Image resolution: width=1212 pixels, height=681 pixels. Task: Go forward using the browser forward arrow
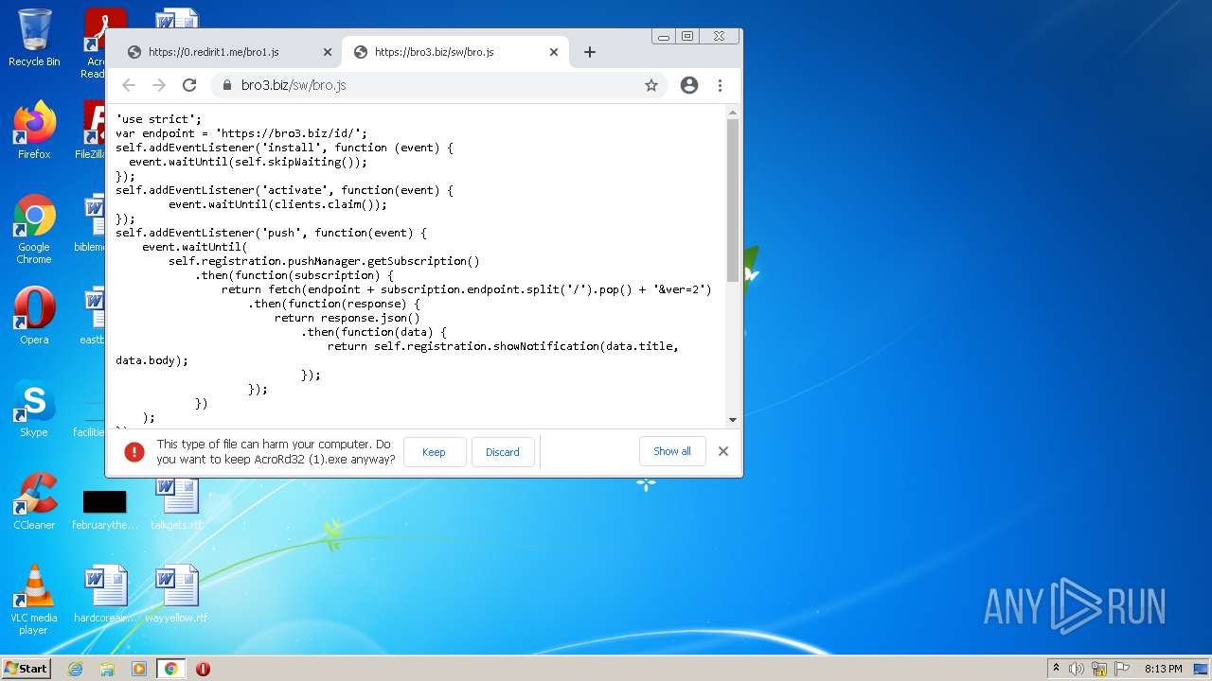pos(159,85)
